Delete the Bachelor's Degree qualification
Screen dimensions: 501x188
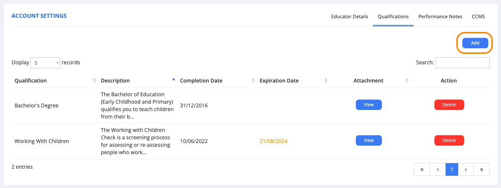click(x=449, y=105)
